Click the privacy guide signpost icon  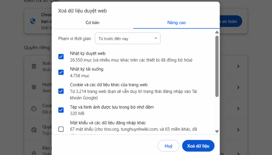(x=34, y=87)
